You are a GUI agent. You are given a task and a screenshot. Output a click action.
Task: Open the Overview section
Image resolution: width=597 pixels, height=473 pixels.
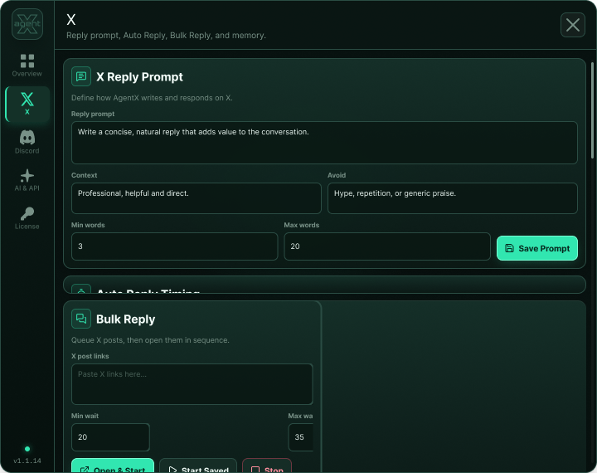click(27, 66)
